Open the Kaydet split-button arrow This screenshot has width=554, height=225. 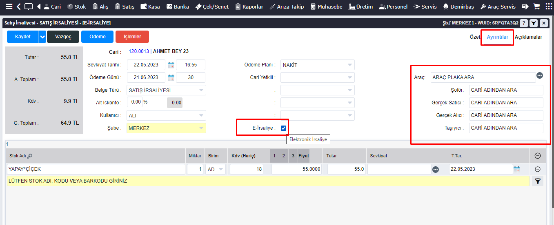coord(42,37)
